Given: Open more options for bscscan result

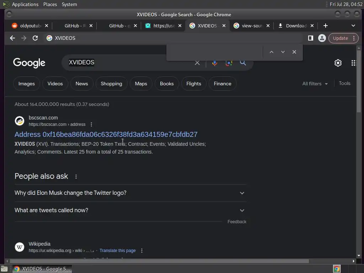Looking at the screenshot, I should 91,124.
